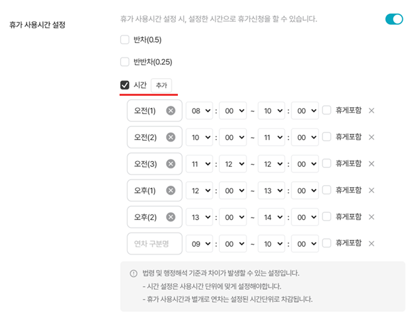Screen dimensions: 415x317
Task: Click the info icon beside 법령 notice
Action: (x=134, y=274)
